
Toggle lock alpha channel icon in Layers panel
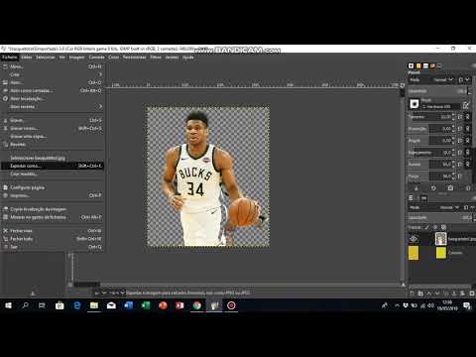click(443, 227)
